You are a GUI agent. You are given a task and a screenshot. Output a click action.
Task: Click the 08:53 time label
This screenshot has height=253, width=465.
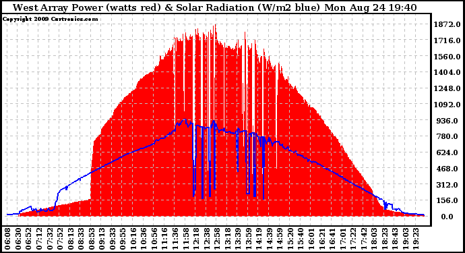92,239
